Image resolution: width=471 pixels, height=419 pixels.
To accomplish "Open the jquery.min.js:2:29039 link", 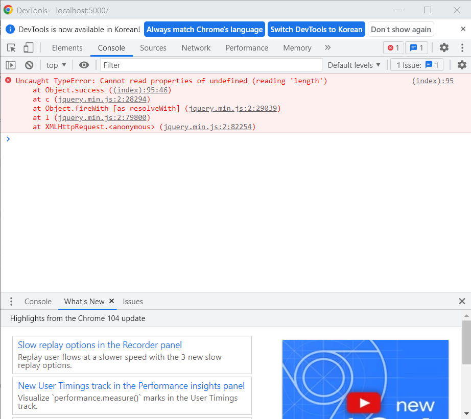I will tap(233, 108).
